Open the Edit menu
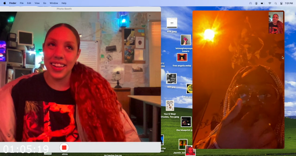Screen dimensions: 296x156 point(29,3)
